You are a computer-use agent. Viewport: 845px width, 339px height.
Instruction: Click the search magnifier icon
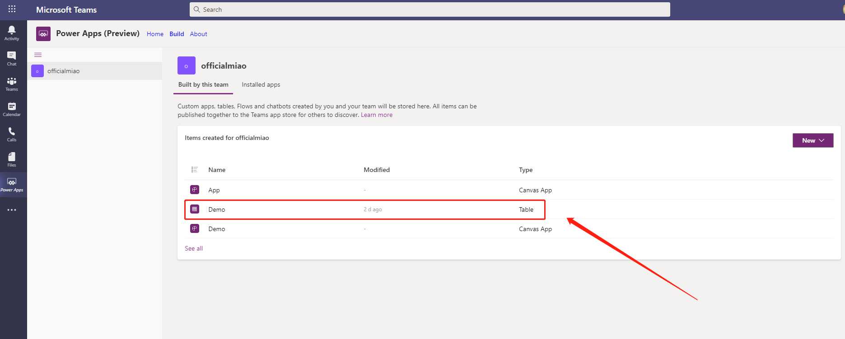pos(196,9)
